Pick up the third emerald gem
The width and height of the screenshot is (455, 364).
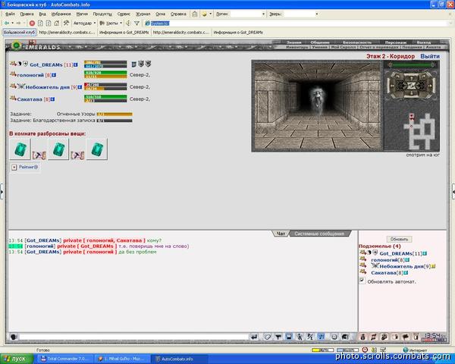[x=97, y=149]
